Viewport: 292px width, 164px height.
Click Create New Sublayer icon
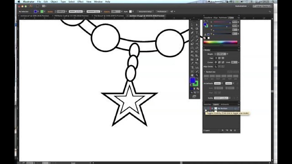click(227, 131)
